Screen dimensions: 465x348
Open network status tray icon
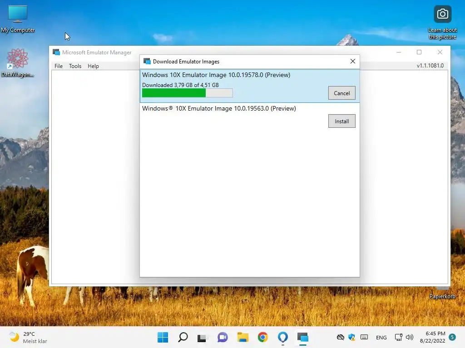(x=398, y=337)
